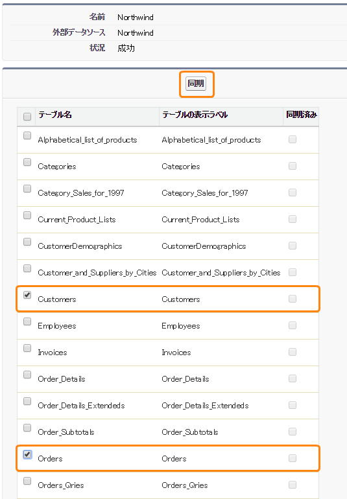347x499 pixels.
Task: Enable the Order_Details row checkbox
Action: point(27,375)
